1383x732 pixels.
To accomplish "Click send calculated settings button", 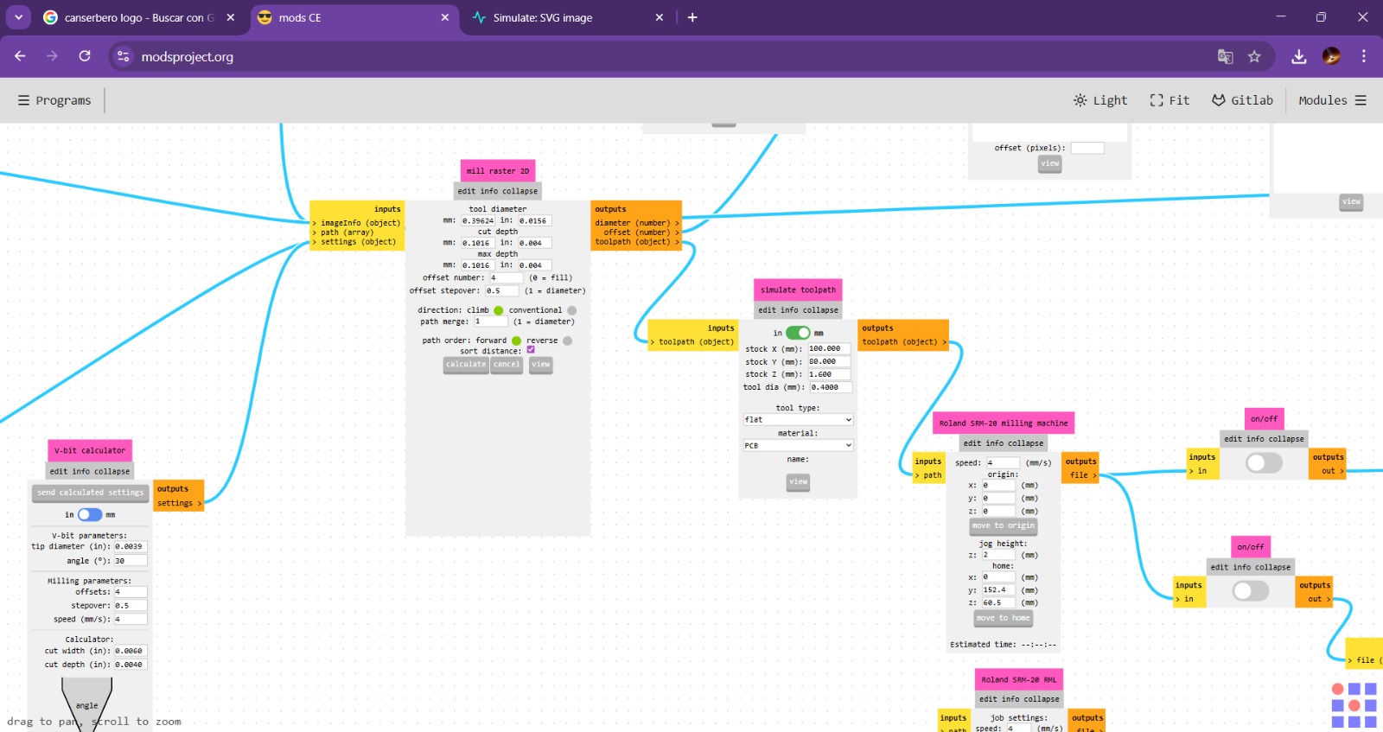I will [91, 493].
